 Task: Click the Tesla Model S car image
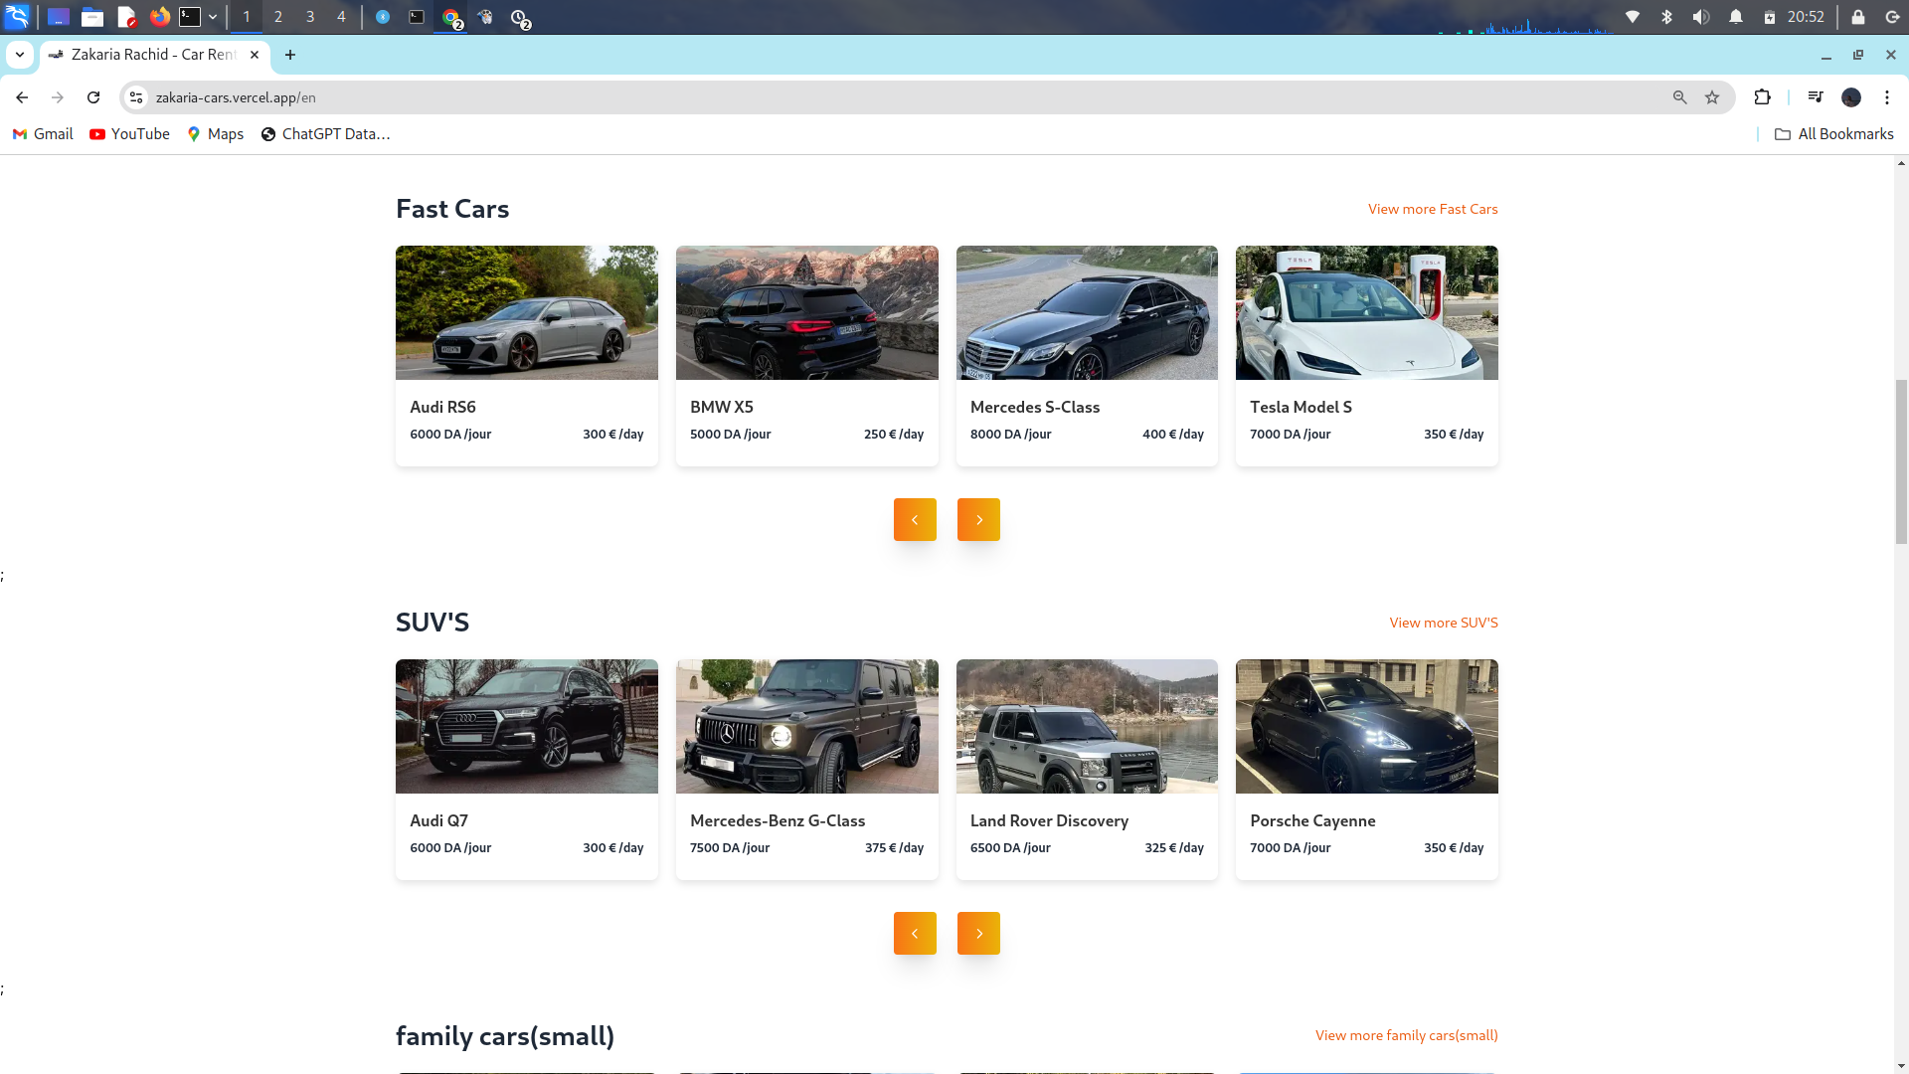point(1366,313)
